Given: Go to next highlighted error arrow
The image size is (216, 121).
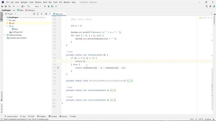Looking at the screenshot, I should pyautogui.click(x=211, y=18).
